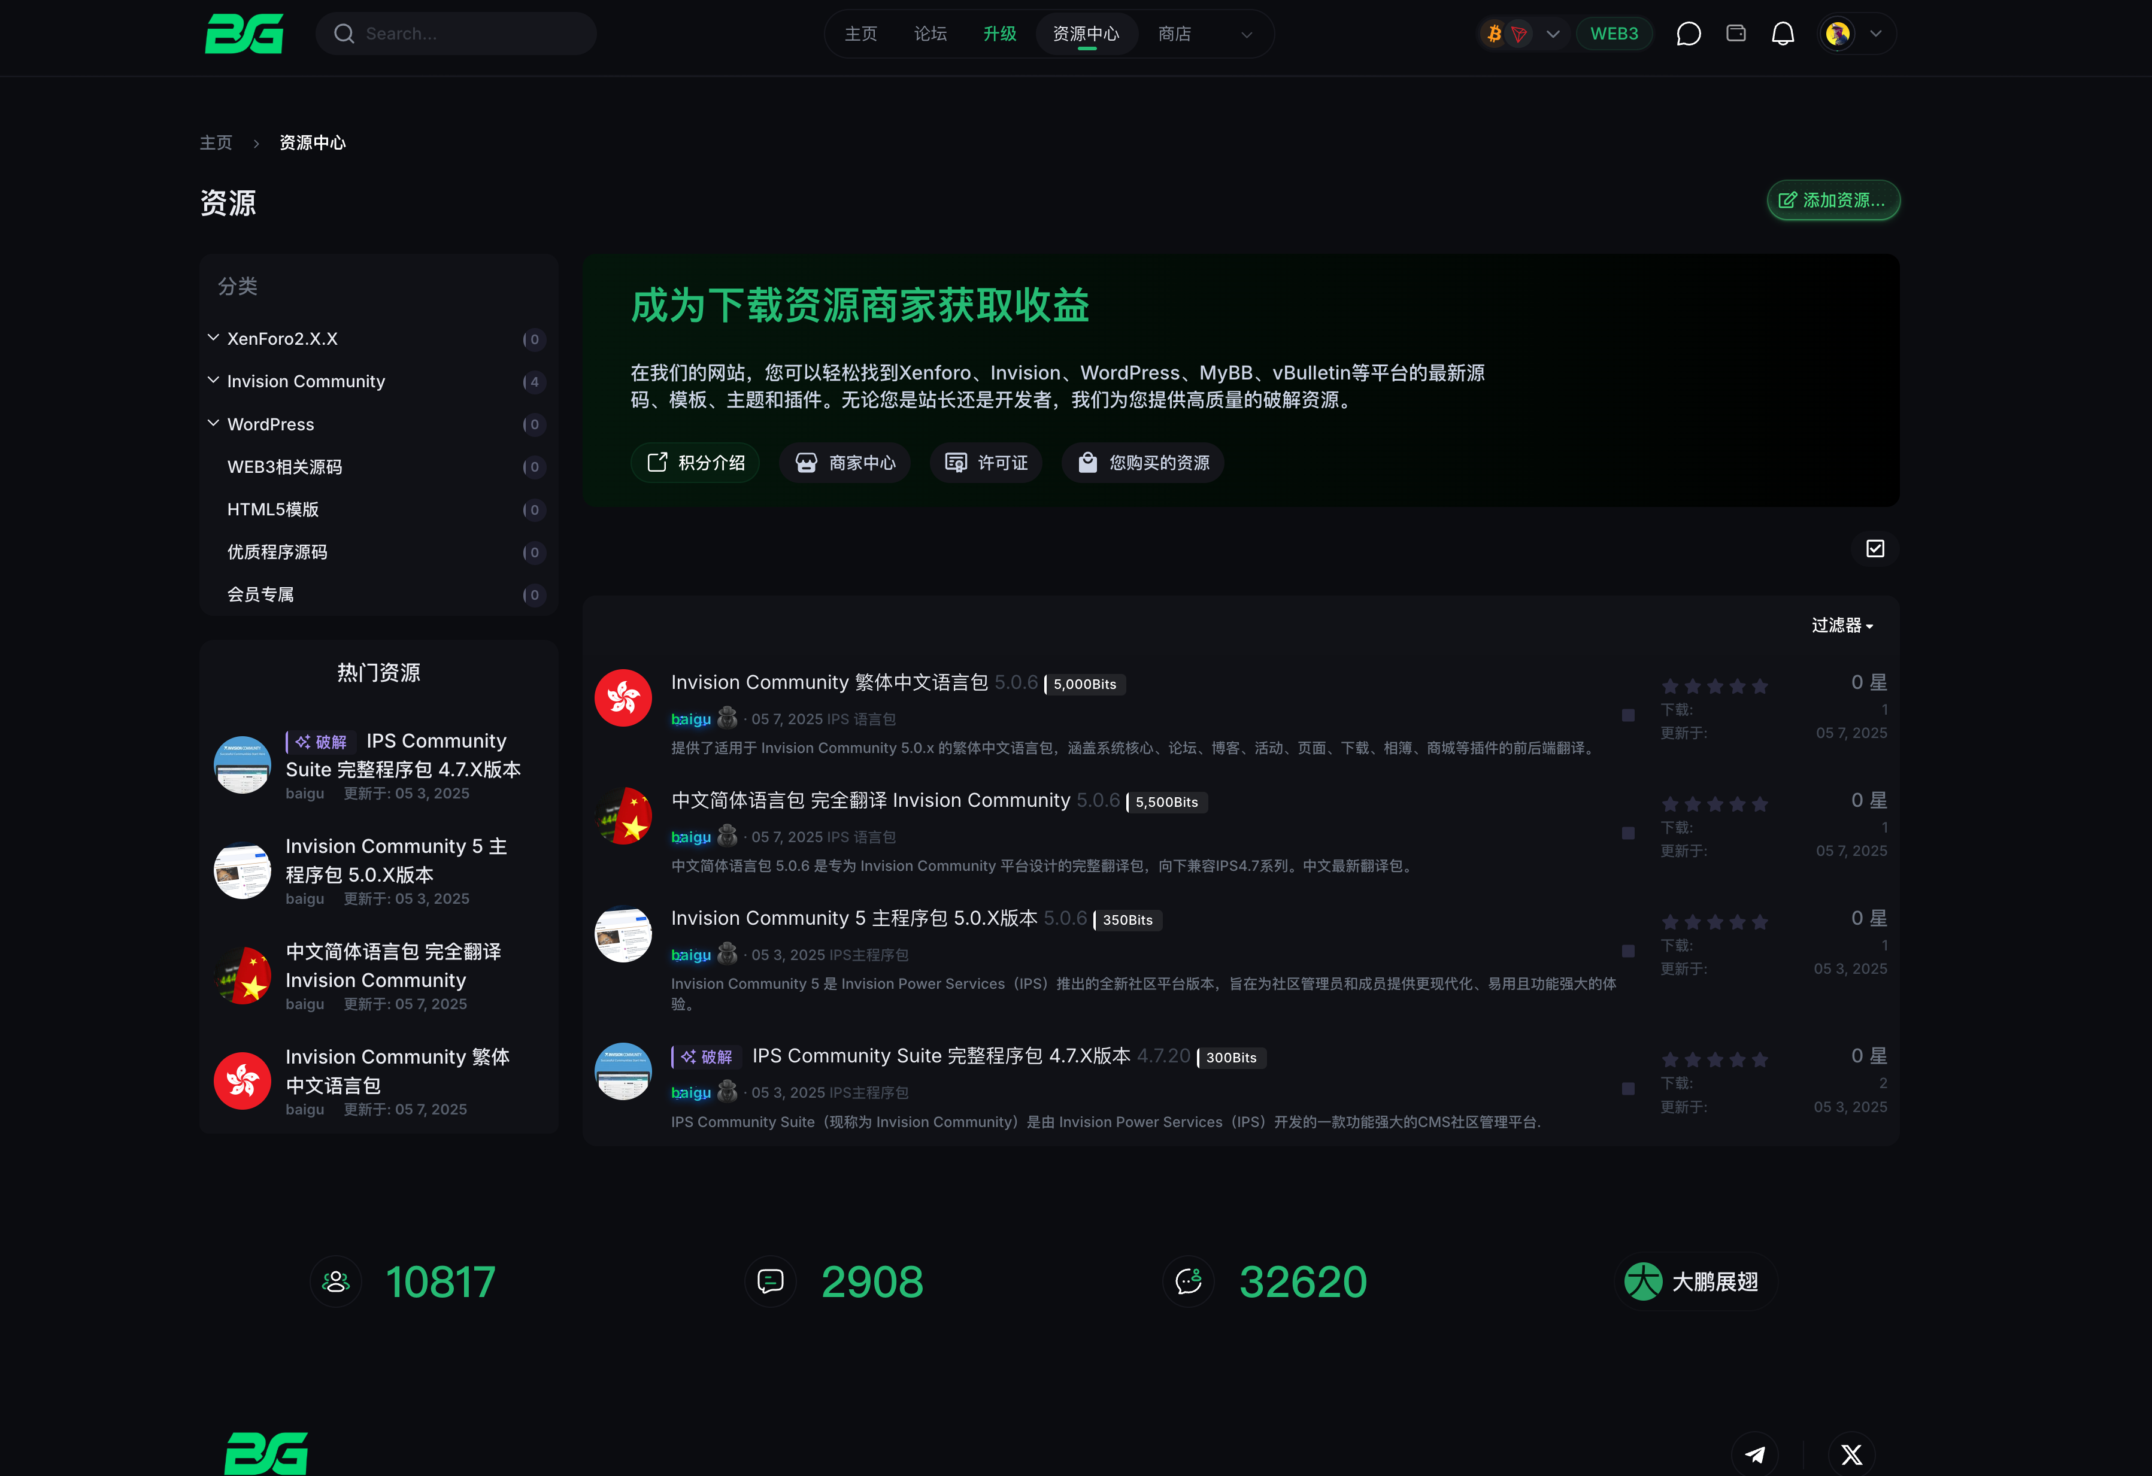Click star rating of 繁体中文语言包 row

pyautogui.click(x=1715, y=686)
